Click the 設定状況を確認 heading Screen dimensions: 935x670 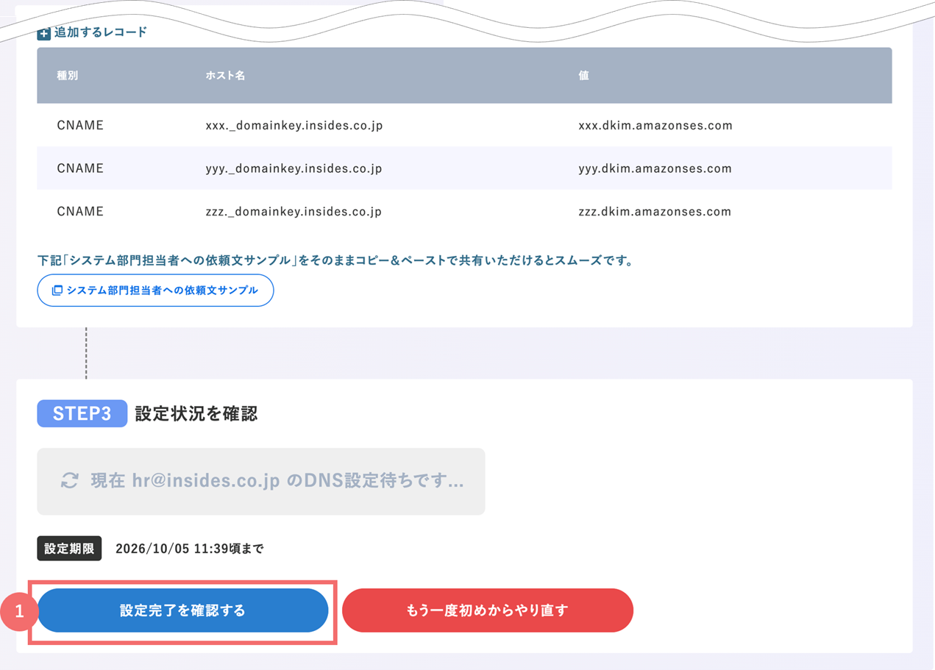[x=196, y=414]
